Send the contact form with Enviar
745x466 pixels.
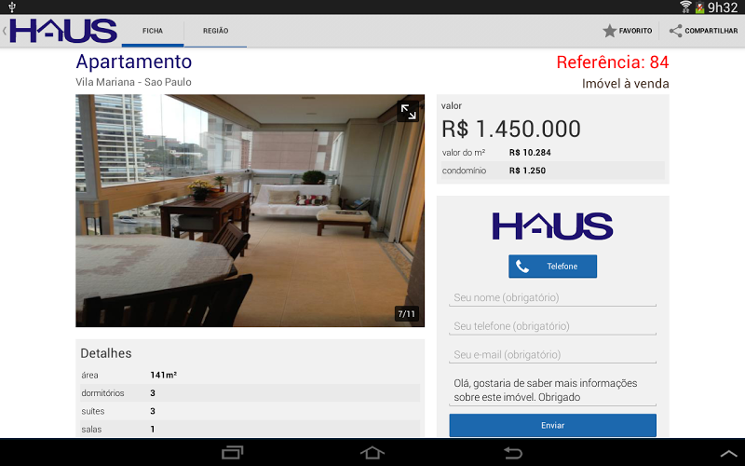552,425
